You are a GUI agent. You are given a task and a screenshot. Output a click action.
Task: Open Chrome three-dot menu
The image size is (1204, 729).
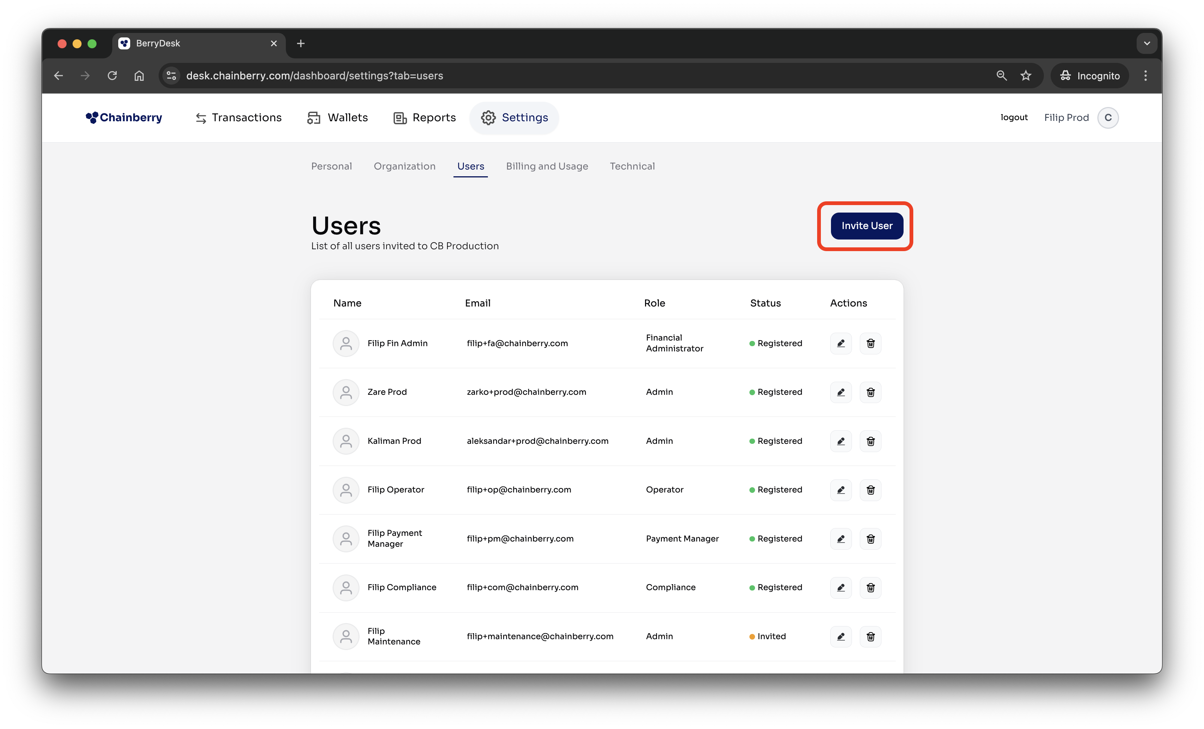pos(1145,76)
